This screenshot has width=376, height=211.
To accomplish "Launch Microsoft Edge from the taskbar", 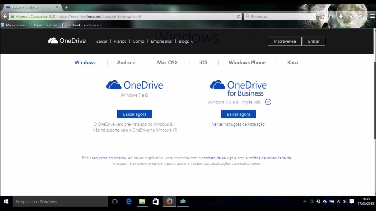I will click(129, 202).
